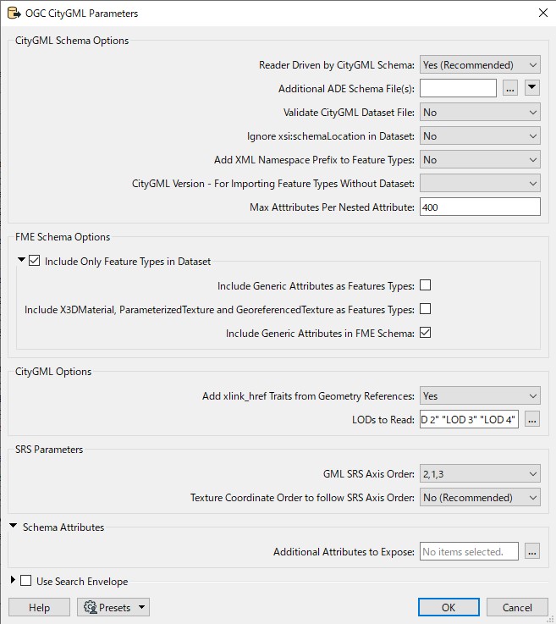Collapse the Schema Attributes section
This screenshot has width=556, height=624.
(x=14, y=526)
